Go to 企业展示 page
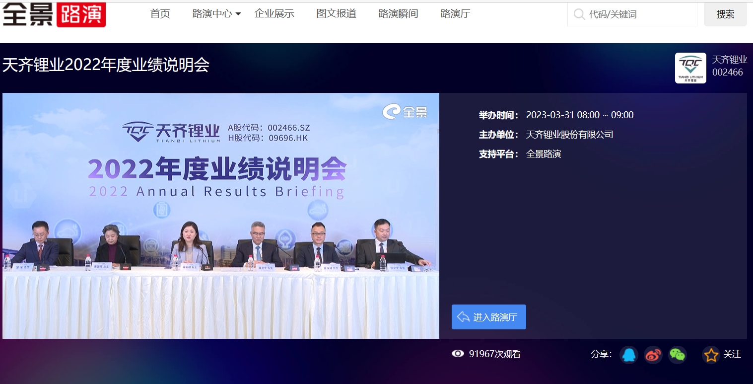Viewport: 753px width, 384px height. click(x=274, y=14)
